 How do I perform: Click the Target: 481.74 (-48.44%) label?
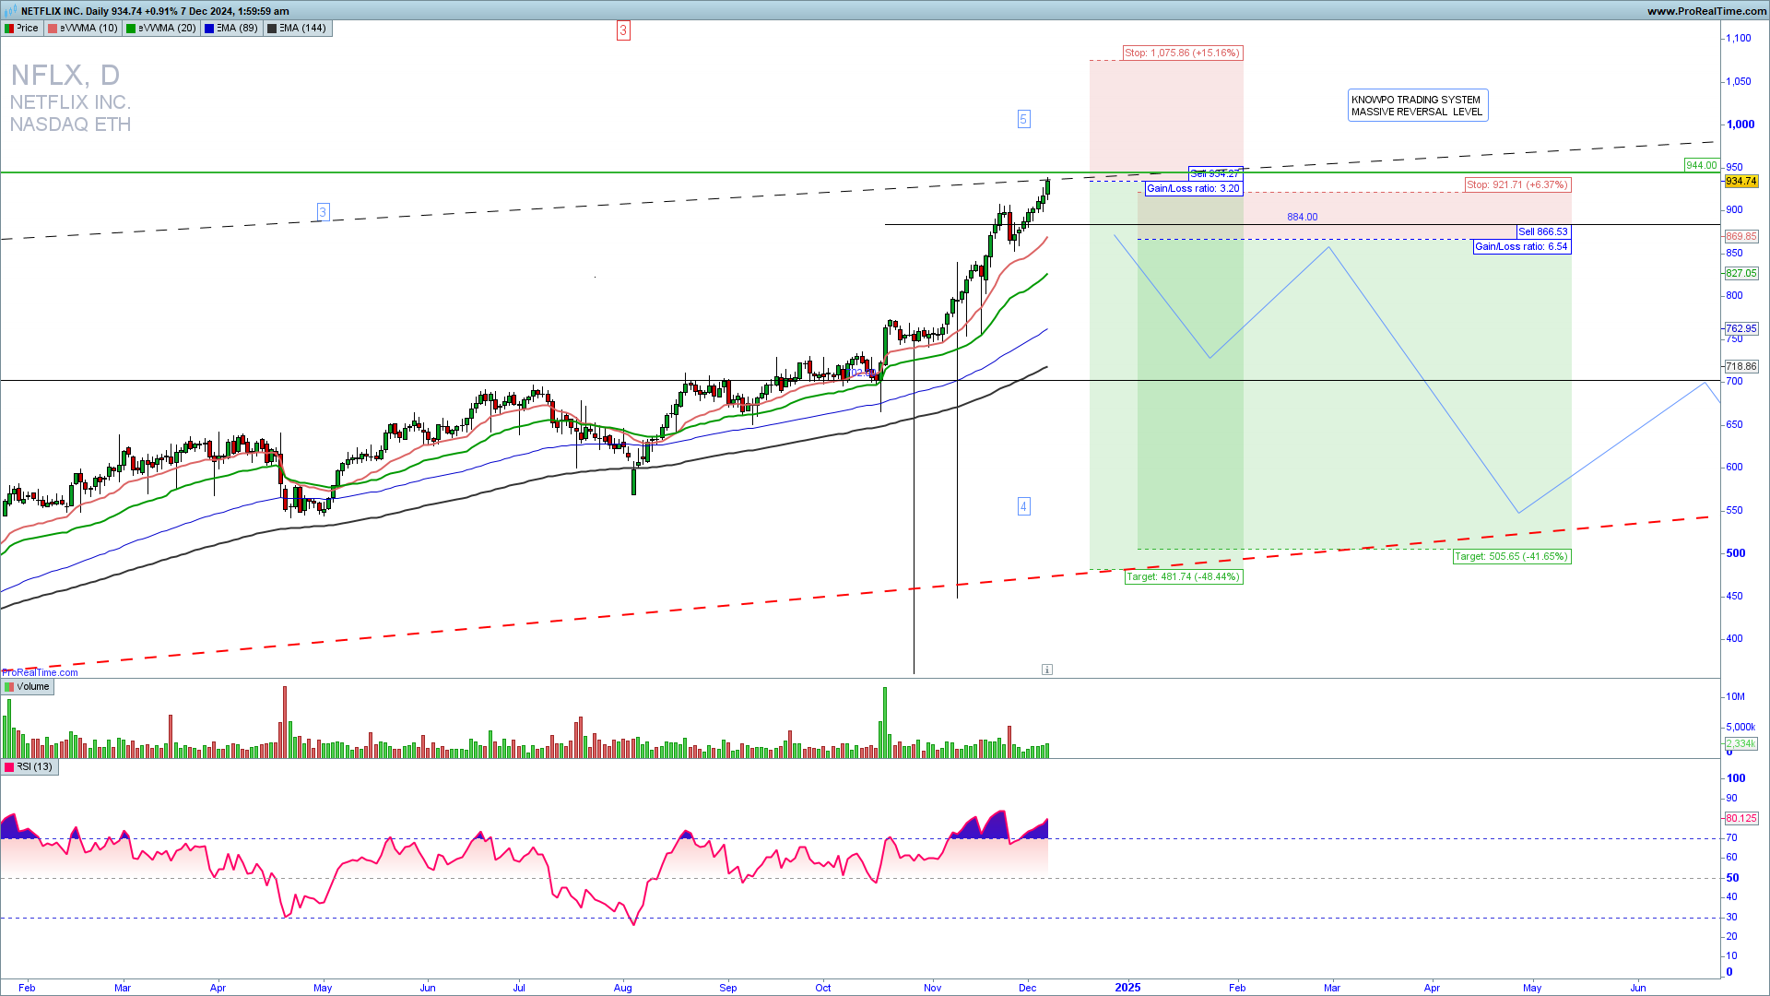pyautogui.click(x=1184, y=576)
